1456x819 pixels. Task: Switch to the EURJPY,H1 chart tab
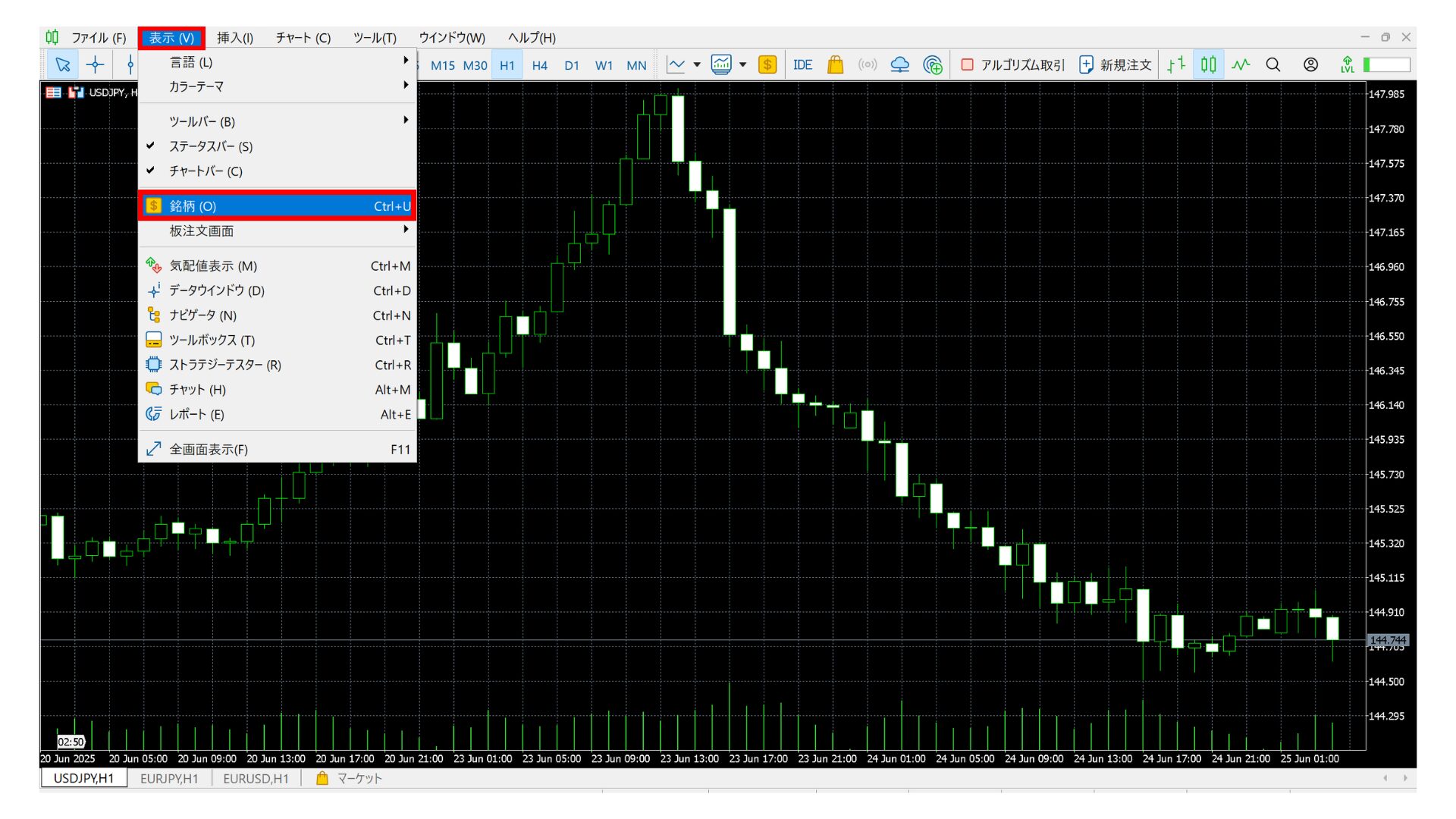pyautogui.click(x=169, y=779)
